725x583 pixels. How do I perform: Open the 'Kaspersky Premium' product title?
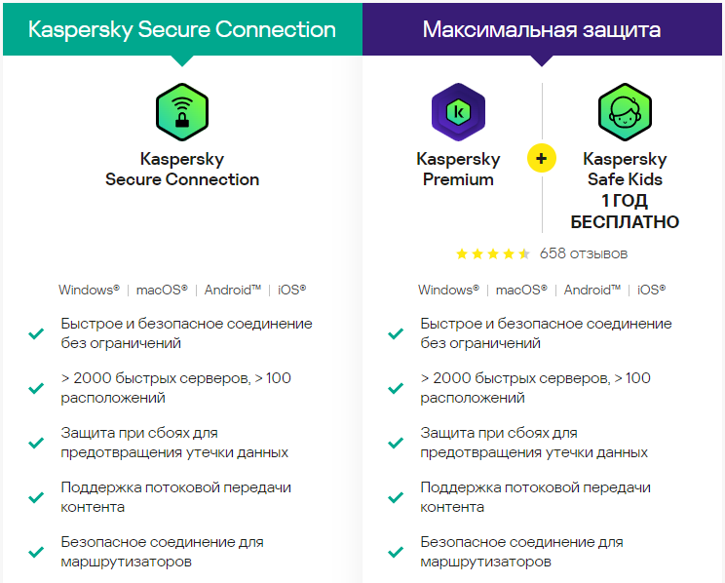click(x=458, y=169)
